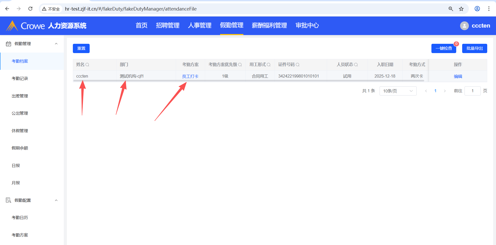Image resolution: width=496 pixels, height=245 pixels.
Task: Filter by 人员状态 search icon
Action: 356,65
